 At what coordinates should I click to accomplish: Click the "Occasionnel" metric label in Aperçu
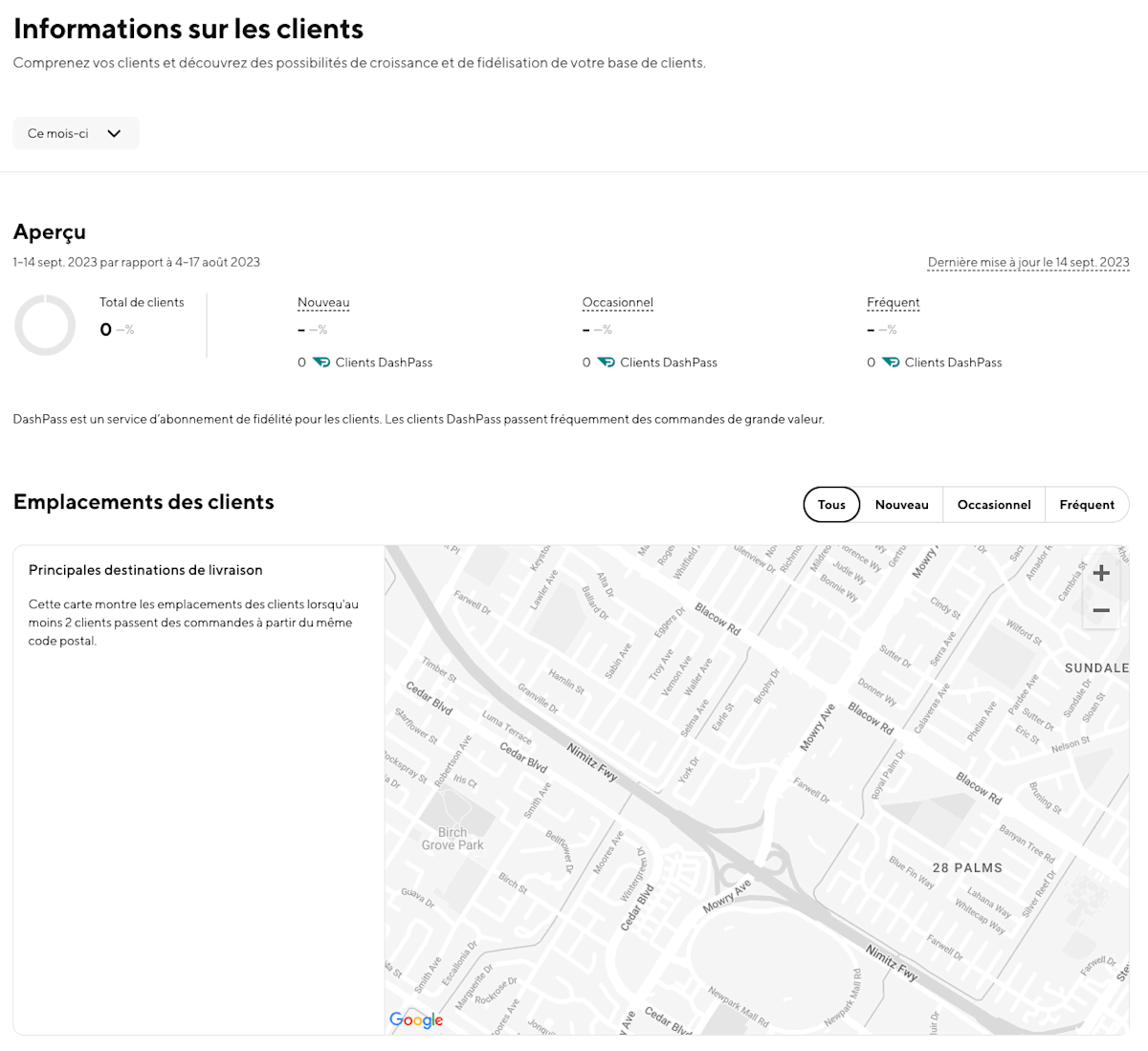click(x=618, y=302)
